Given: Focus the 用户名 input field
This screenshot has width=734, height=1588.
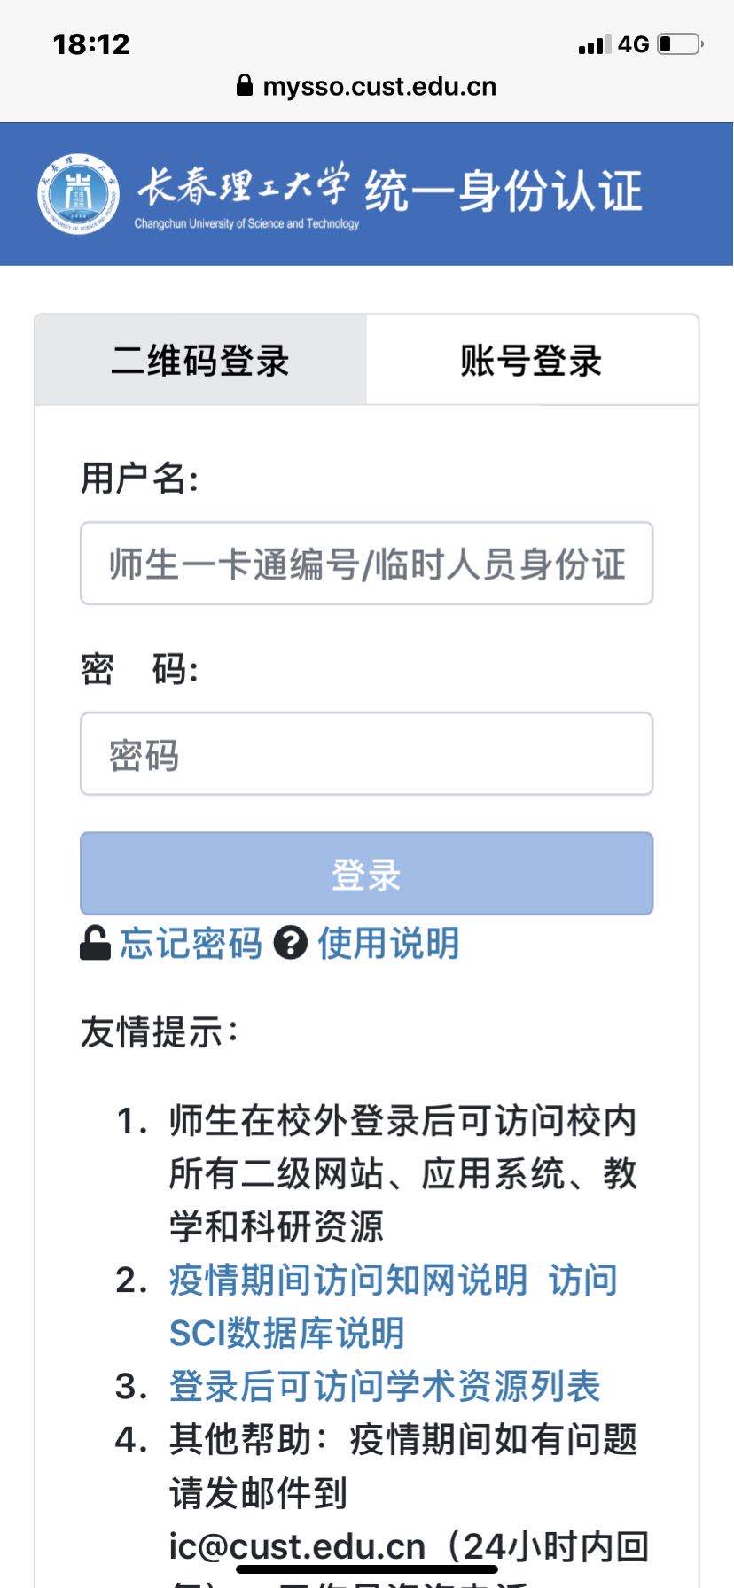Looking at the screenshot, I should [367, 564].
